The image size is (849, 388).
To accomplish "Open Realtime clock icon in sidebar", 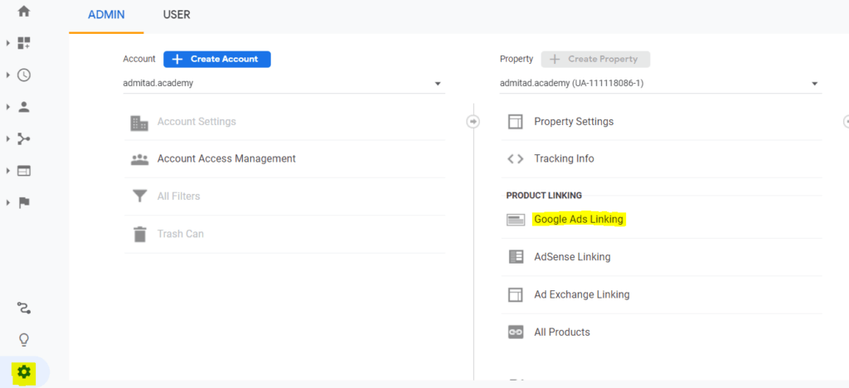I will pos(24,75).
